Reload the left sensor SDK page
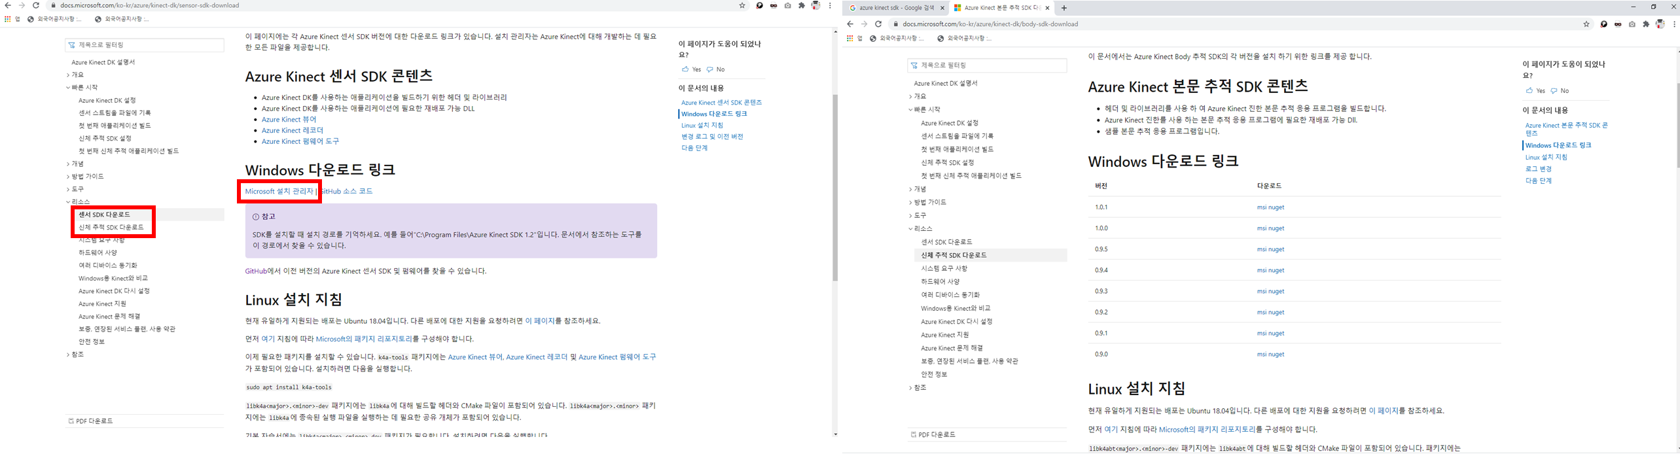 pyautogui.click(x=36, y=5)
